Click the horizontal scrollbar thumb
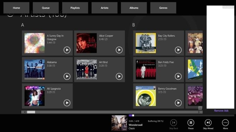 pos(31,112)
